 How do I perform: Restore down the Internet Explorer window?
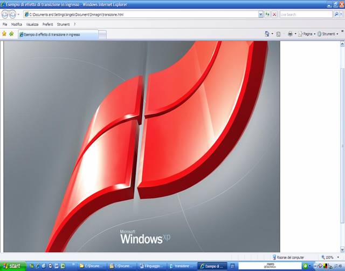(x=335, y=4)
